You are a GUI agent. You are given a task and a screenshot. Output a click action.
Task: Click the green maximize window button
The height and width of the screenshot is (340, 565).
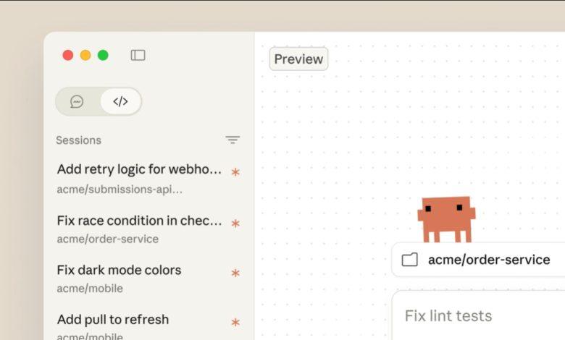coord(103,55)
